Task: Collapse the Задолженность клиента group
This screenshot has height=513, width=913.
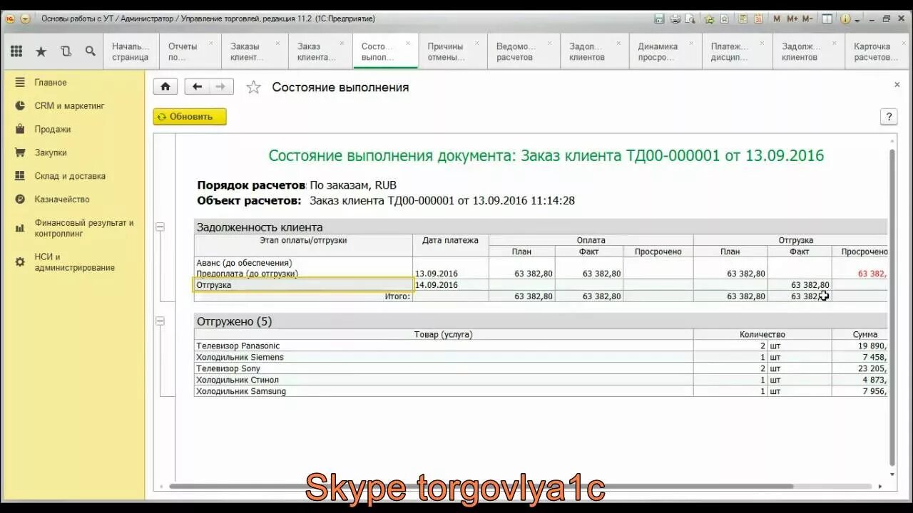Action: (160, 227)
